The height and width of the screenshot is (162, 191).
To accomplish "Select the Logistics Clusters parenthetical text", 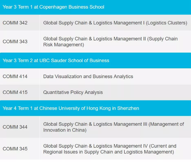I will pyautogui.click(x=167, y=23).
